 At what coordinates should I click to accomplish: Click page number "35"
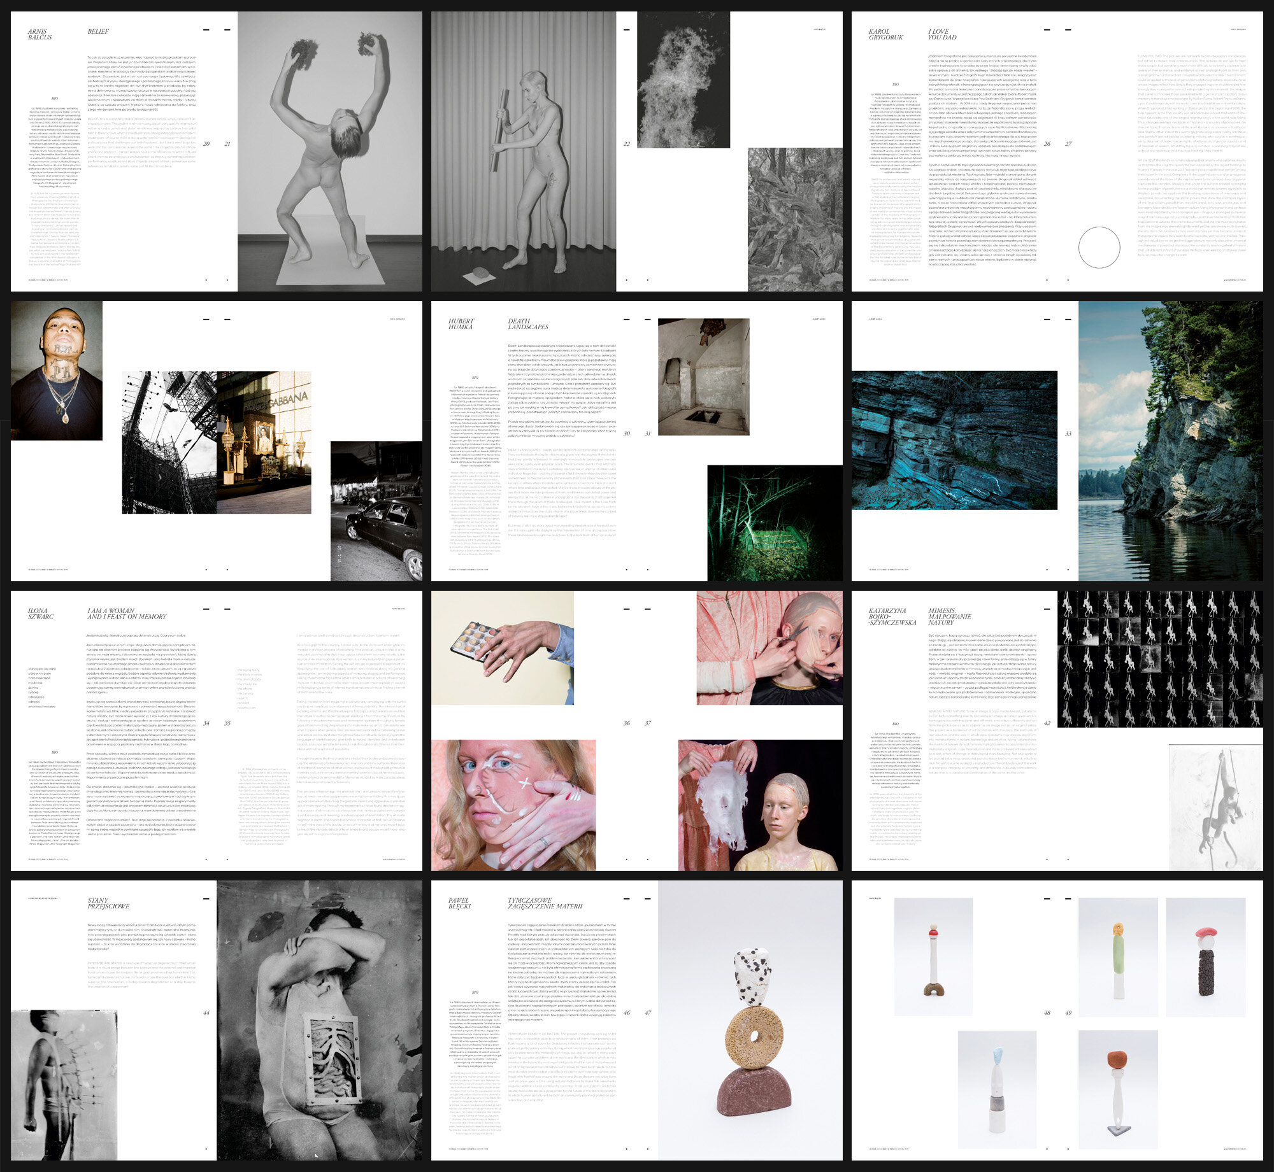click(x=227, y=723)
